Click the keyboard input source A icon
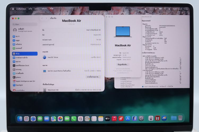Image resolution: width=199 pixels, height=132 pixels. (151, 9)
